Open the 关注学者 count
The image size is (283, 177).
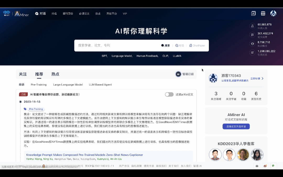coord(231,96)
